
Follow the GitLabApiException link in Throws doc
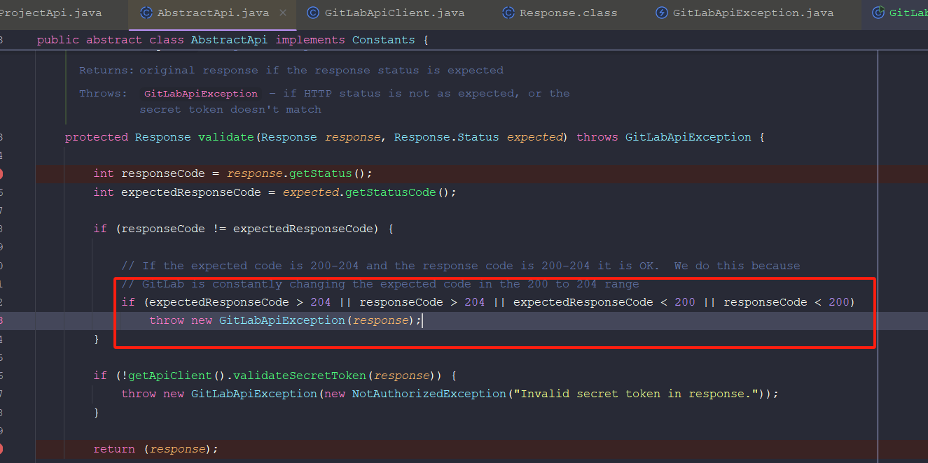(x=201, y=94)
